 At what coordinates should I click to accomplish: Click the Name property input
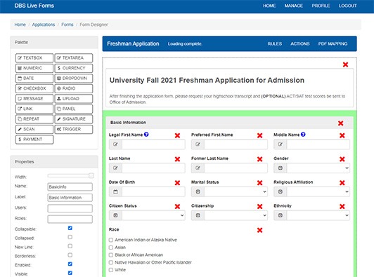(70, 187)
